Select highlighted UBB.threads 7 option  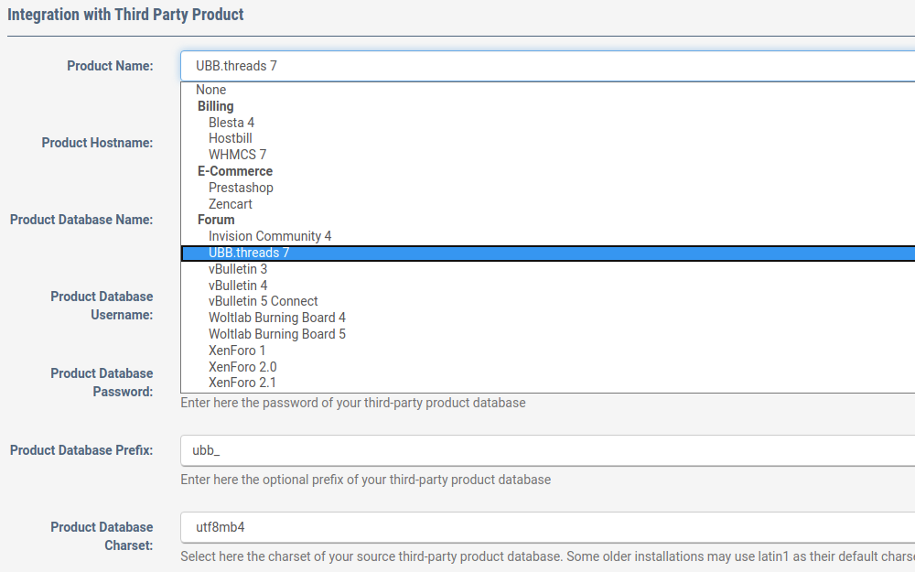(547, 253)
